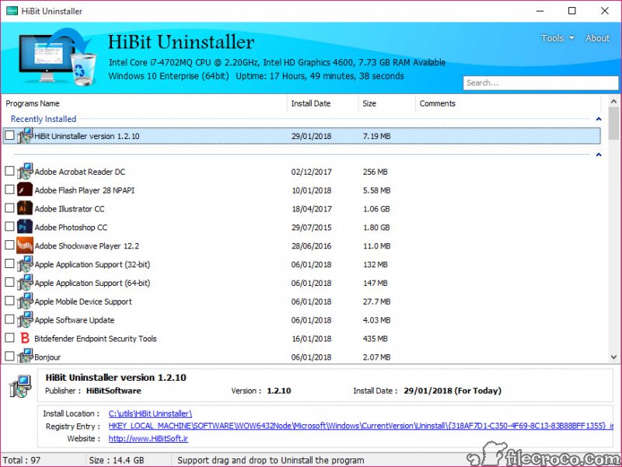Image resolution: width=622 pixels, height=467 pixels.
Task: Select the Bitdefender Endpoint Security Tools name
Action: [x=96, y=339]
